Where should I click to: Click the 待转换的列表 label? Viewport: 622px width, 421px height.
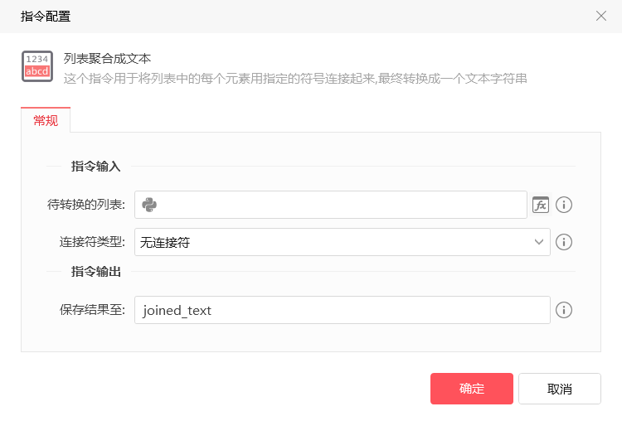[86, 205]
